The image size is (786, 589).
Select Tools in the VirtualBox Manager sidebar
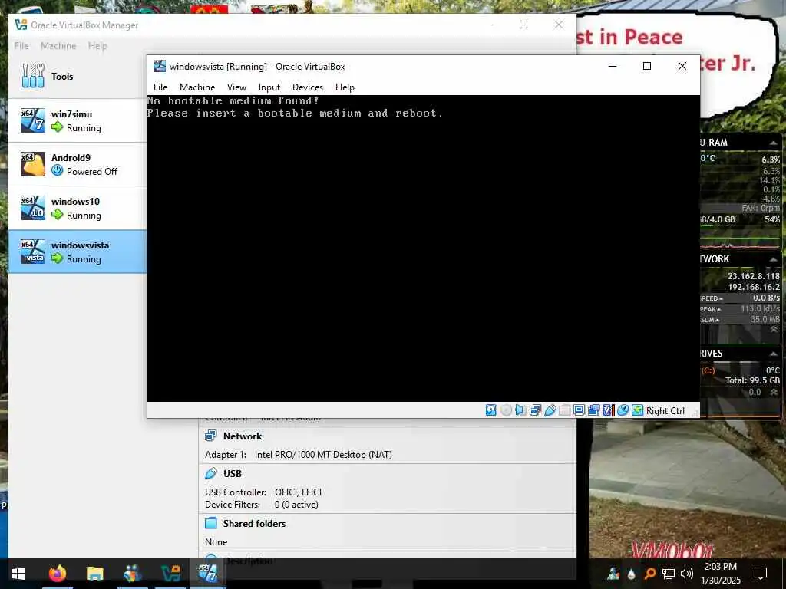pyautogui.click(x=78, y=76)
